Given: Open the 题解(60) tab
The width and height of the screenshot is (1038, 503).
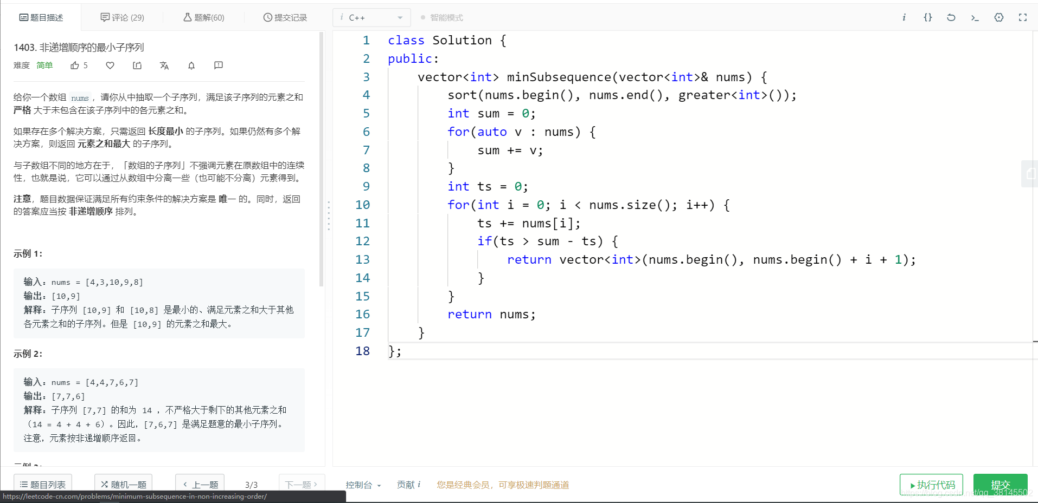Looking at the screenshot, I should click(x=204, y=17).
